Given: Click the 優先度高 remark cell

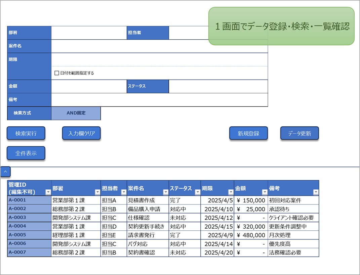Looking at the screenshot, I should pyautogui.click(x=293, y=244).
